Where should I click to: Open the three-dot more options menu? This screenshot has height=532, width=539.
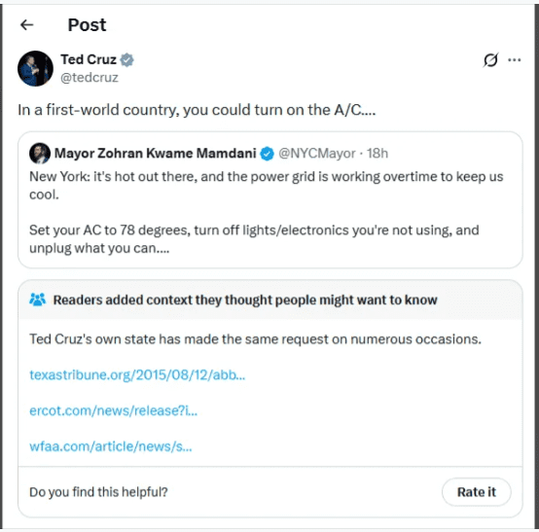[x=515, y=60]
